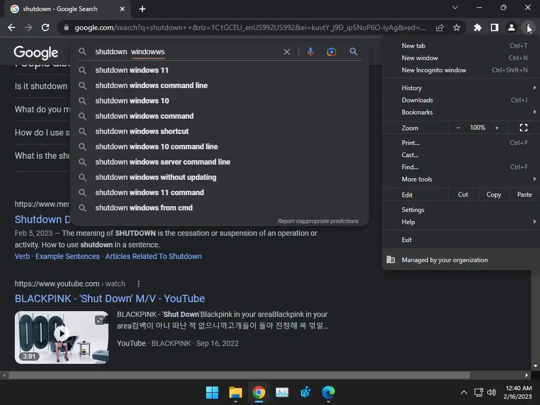Open the Chrome profile avatar icon
This screenshot has width=540, height=405.
[512, 27]
